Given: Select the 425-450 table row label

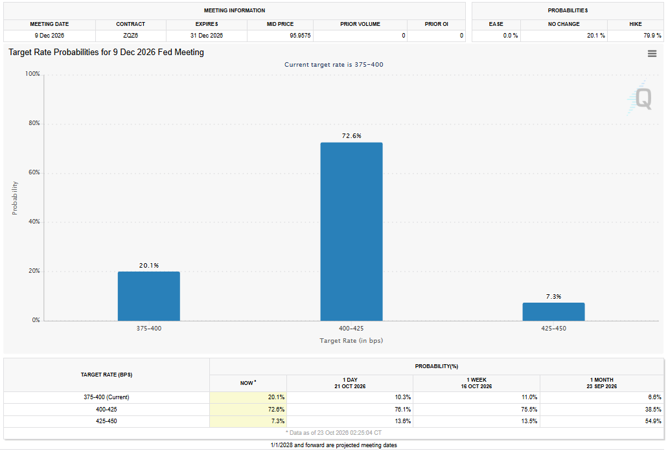Looking at the screenshot, I should coord(106,421).
